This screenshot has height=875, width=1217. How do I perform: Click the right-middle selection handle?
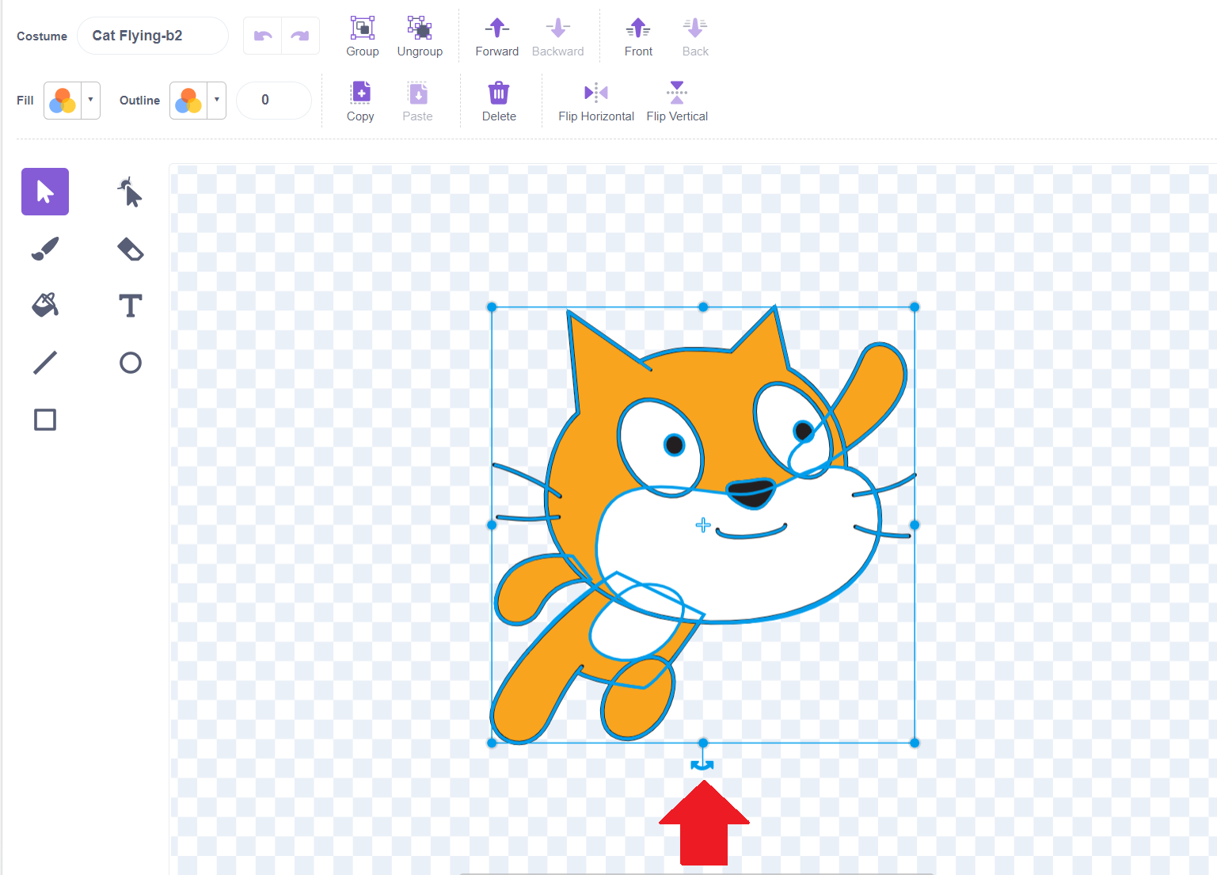915,525
